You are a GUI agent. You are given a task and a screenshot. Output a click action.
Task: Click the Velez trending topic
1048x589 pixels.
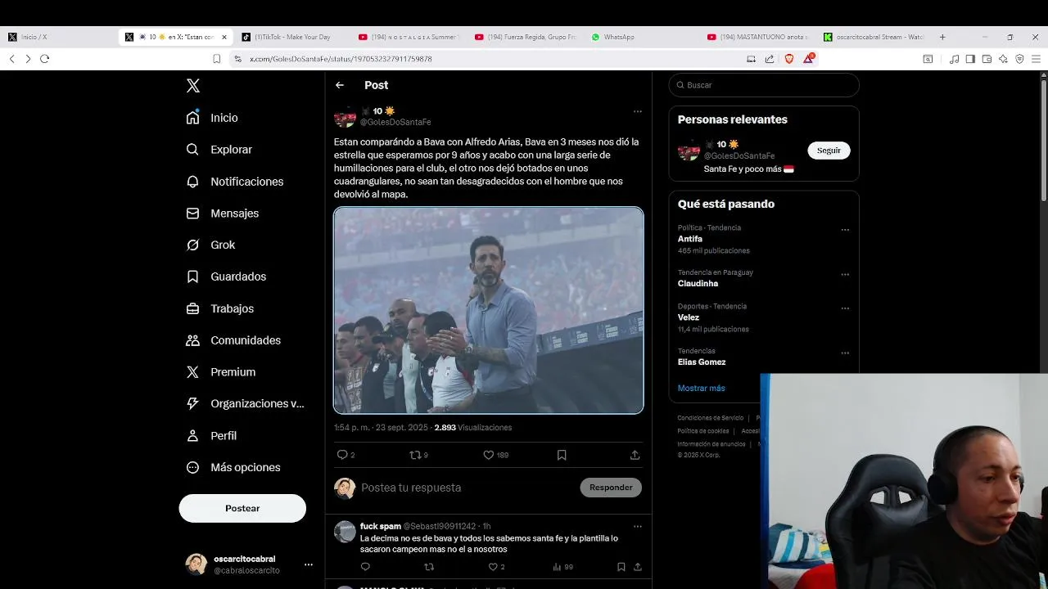point(688,317)
